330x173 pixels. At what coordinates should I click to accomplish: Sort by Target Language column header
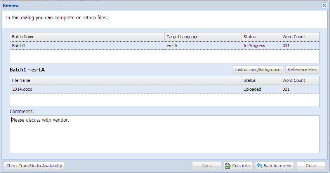point(203,37)
